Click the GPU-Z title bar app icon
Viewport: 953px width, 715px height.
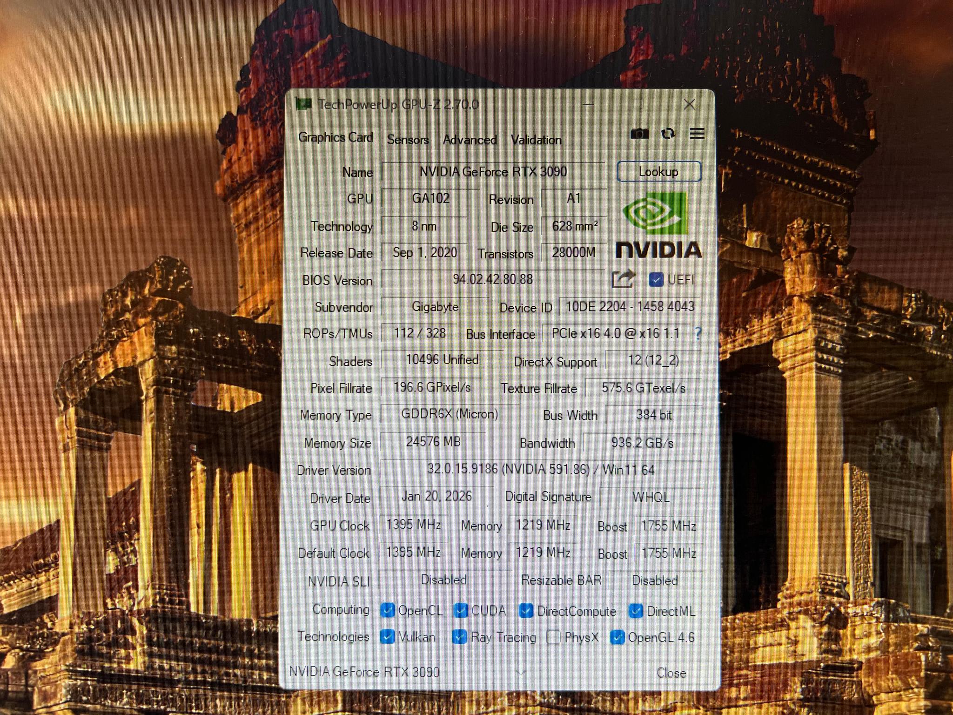(303, 104)
